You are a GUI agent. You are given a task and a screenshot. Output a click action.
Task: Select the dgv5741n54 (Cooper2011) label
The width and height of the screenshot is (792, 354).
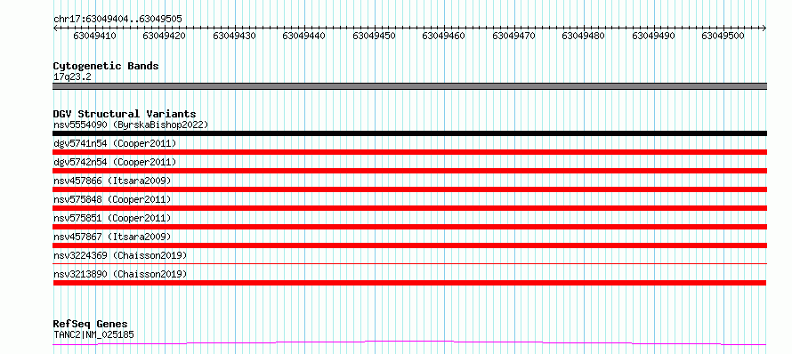click(115, 143)
